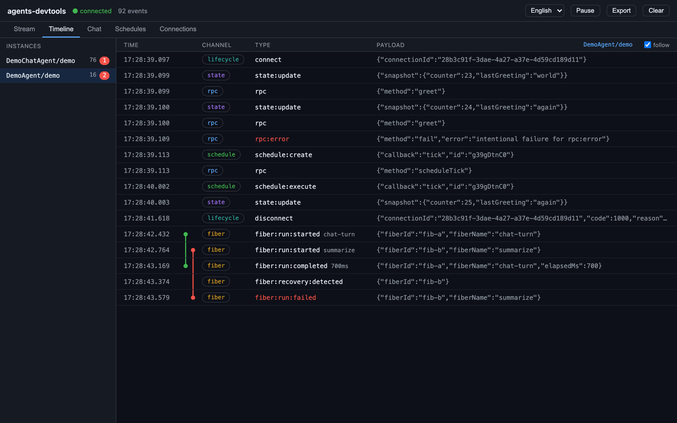Open the English language dropdown
The height and width of the screenshot is (423, 677).
pos(545,11)
